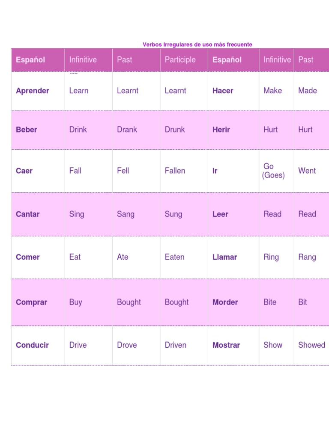Select the 'Llamar' row label
329x438 pixels.
[x=224, y=257]
